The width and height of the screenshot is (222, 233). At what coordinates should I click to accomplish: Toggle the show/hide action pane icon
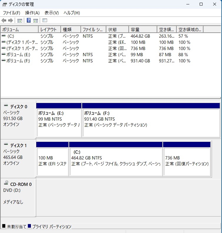[x=36, y=21]
